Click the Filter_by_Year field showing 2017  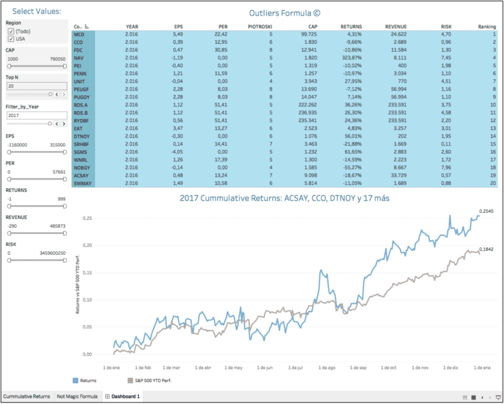click(x=37, y=115)
